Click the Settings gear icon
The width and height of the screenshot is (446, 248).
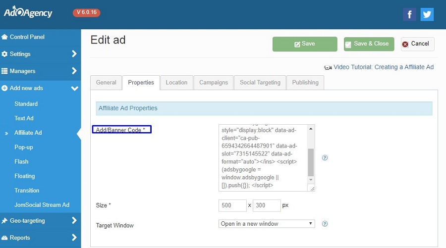click(4, 54)
